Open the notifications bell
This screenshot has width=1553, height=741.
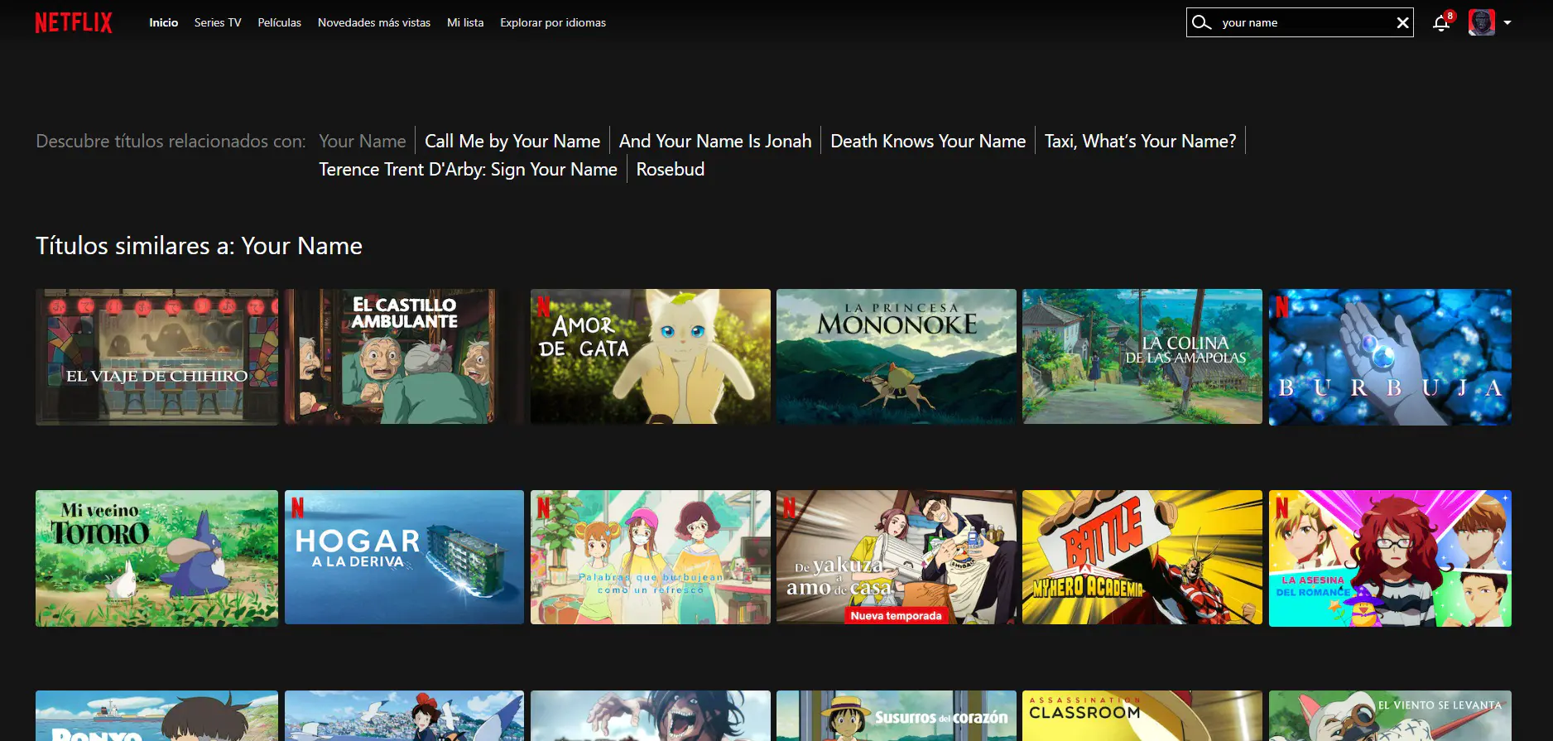pyautogui.click(x=1441, y=23)
